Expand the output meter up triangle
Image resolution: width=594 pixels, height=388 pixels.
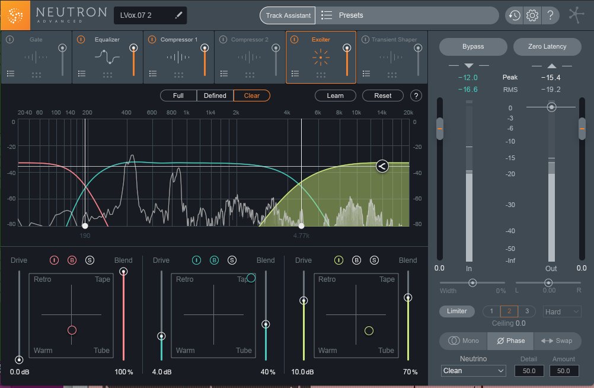[x=551, y=66]
